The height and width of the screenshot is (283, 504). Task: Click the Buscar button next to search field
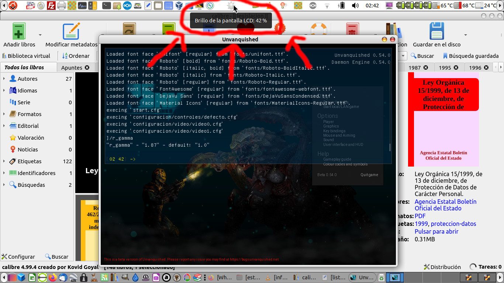[x=423, y=56]
